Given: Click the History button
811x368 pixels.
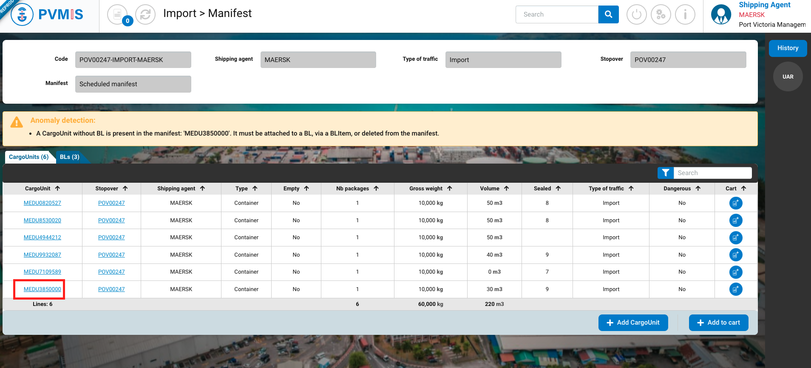Looking at the screenshot, I should 788,48.
